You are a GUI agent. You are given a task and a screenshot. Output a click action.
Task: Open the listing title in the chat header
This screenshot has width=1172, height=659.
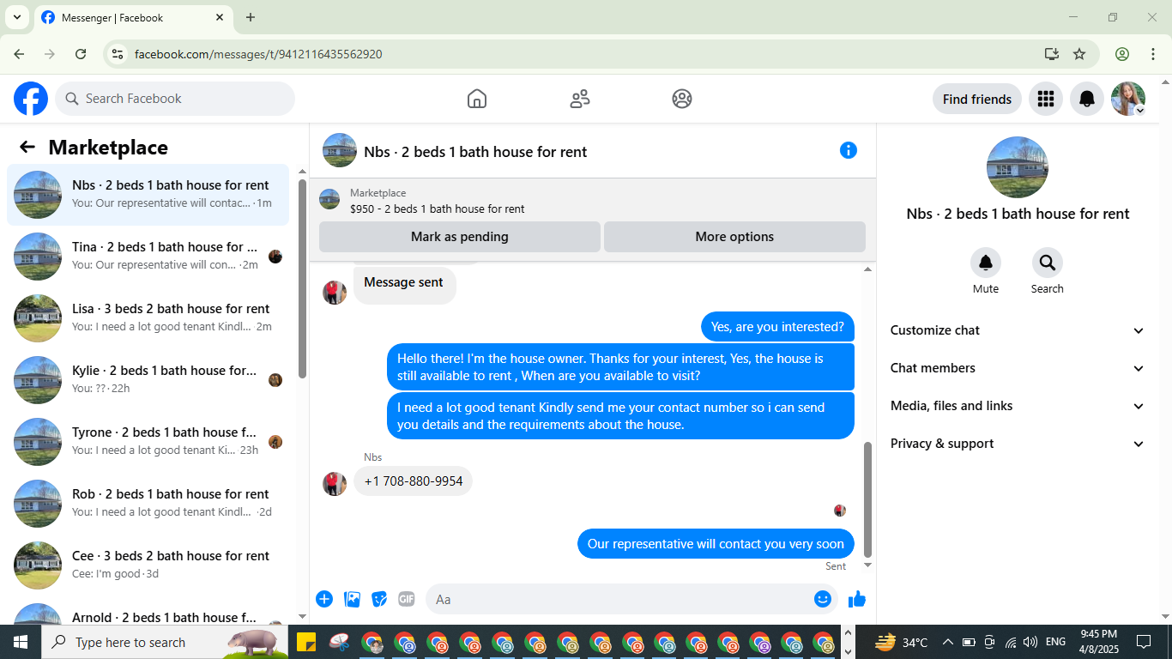(x=475, y=152)
